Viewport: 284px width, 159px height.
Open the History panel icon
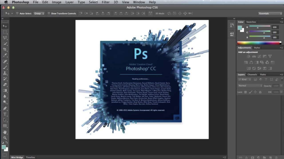(232, 25)
